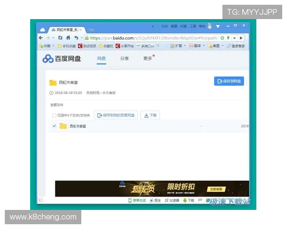
Task: Open the 多端口ss bookmark
Action: pyautogui.click(x=145, y=46)
